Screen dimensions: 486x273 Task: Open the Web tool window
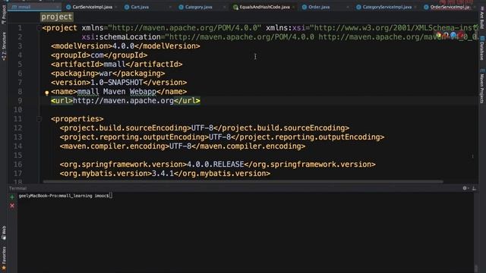(3, 233)
